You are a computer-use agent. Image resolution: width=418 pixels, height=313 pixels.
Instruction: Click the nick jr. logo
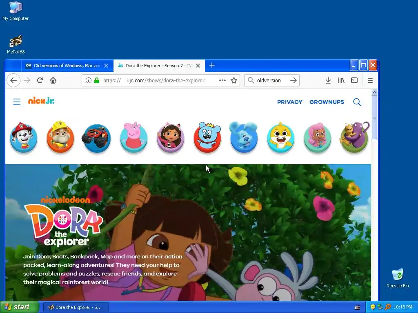pos(41,101)
